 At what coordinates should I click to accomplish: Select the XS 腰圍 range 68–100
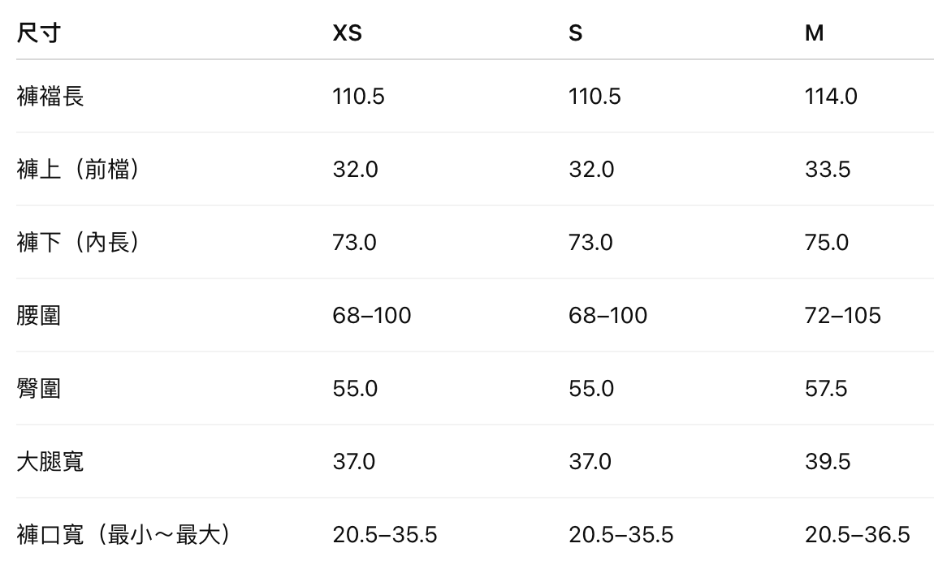point(372,316)
